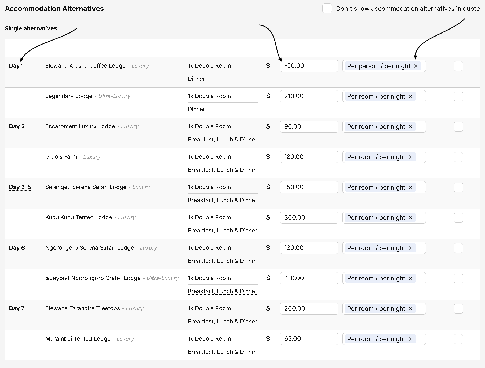Select the Gibb's Farm name
Viewport: 485px width, 368px height.
[61, 157]
